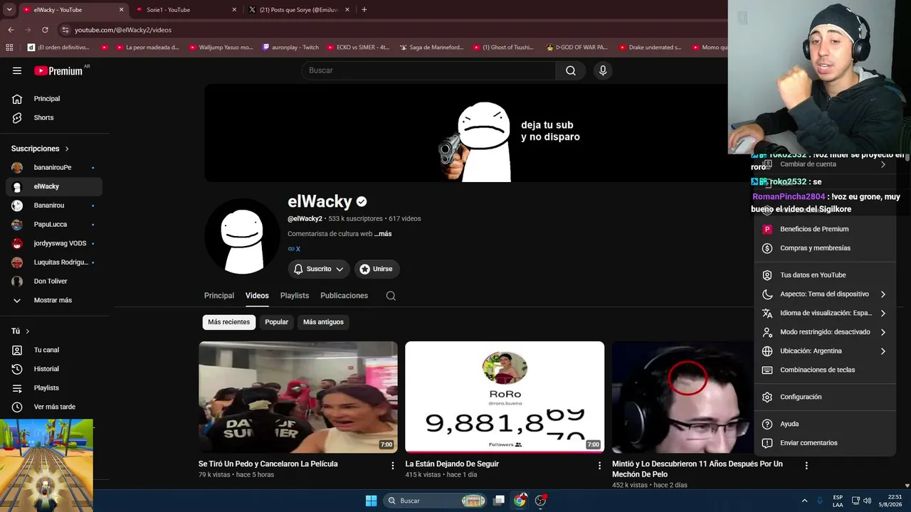
Task: Switch to the X 'Posts que Sorye' browser tab
Action: 299,10
